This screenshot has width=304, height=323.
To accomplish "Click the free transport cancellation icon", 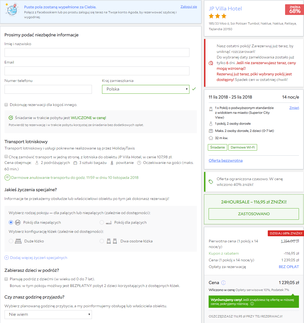I will tap(7, 178).
